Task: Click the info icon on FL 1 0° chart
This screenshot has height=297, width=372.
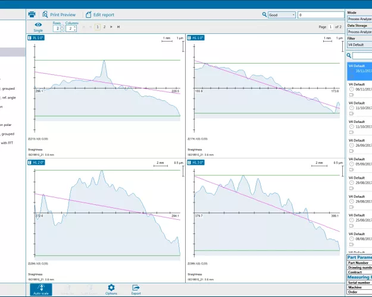Action: click(x=30, y=37)
